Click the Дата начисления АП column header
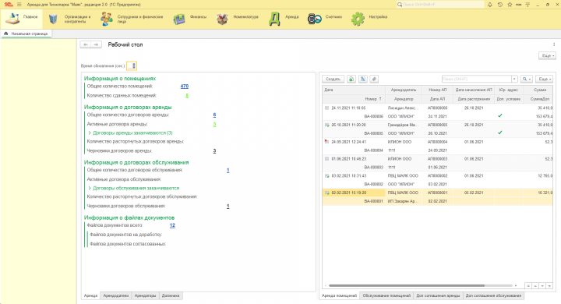 point(474,90)
